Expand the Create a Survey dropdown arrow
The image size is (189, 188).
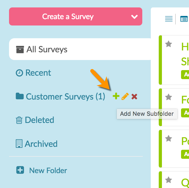[x=134, y=17]
